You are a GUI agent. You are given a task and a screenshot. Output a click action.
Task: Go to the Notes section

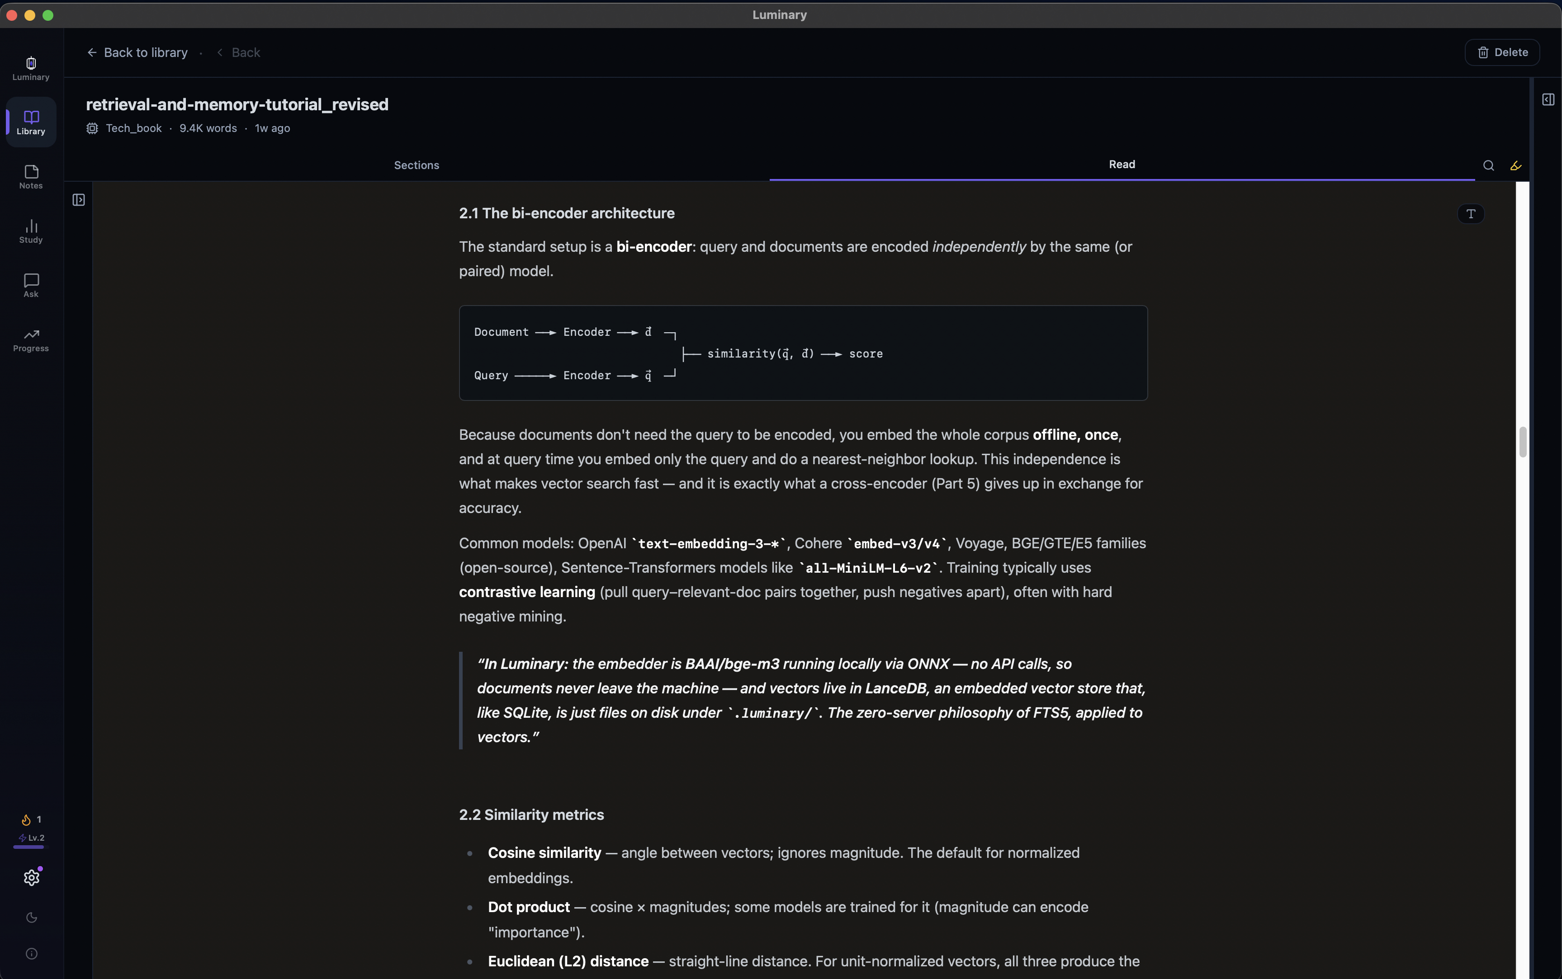point(31,177)
